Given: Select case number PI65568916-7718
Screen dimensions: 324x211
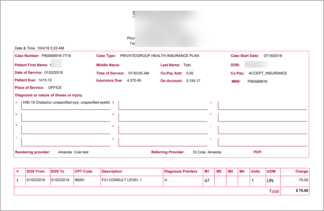Looking at the screenshot, I should 56,56.
